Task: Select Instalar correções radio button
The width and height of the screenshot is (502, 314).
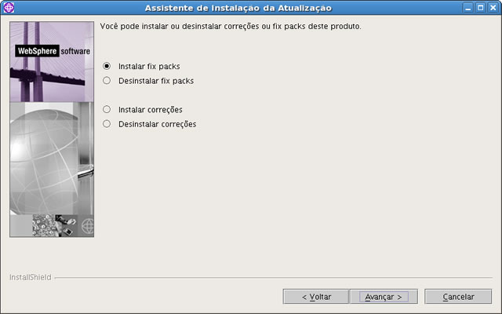Action: pos(107,109)
